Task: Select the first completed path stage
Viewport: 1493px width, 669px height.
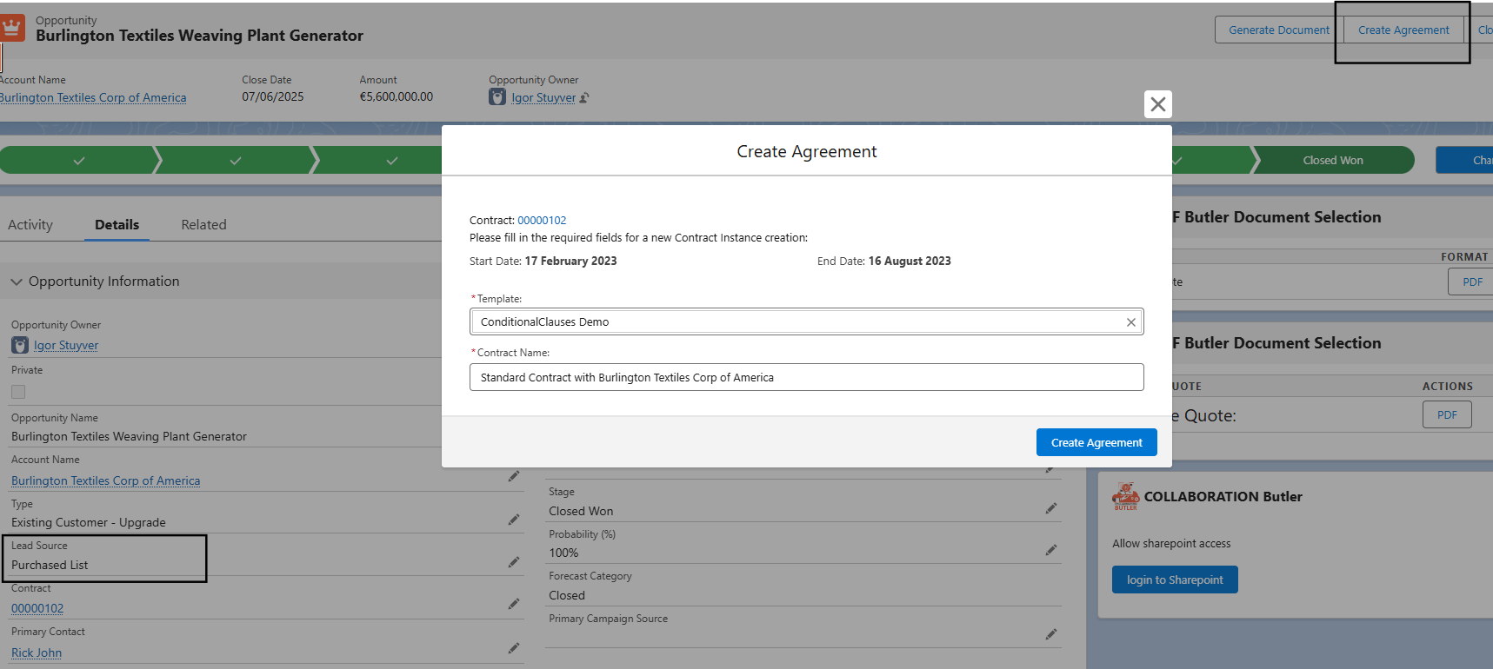Action: click(78, 160)
